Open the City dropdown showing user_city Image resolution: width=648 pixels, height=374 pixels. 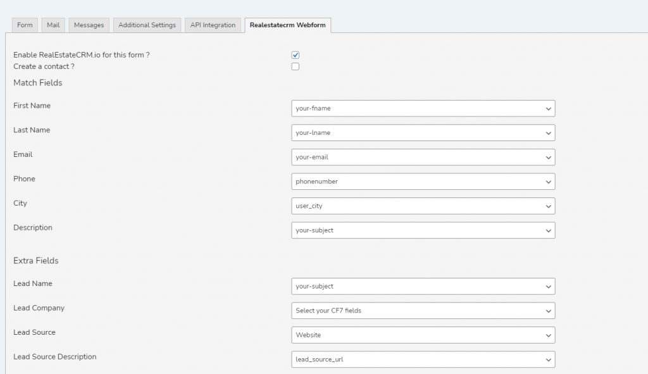423,206
